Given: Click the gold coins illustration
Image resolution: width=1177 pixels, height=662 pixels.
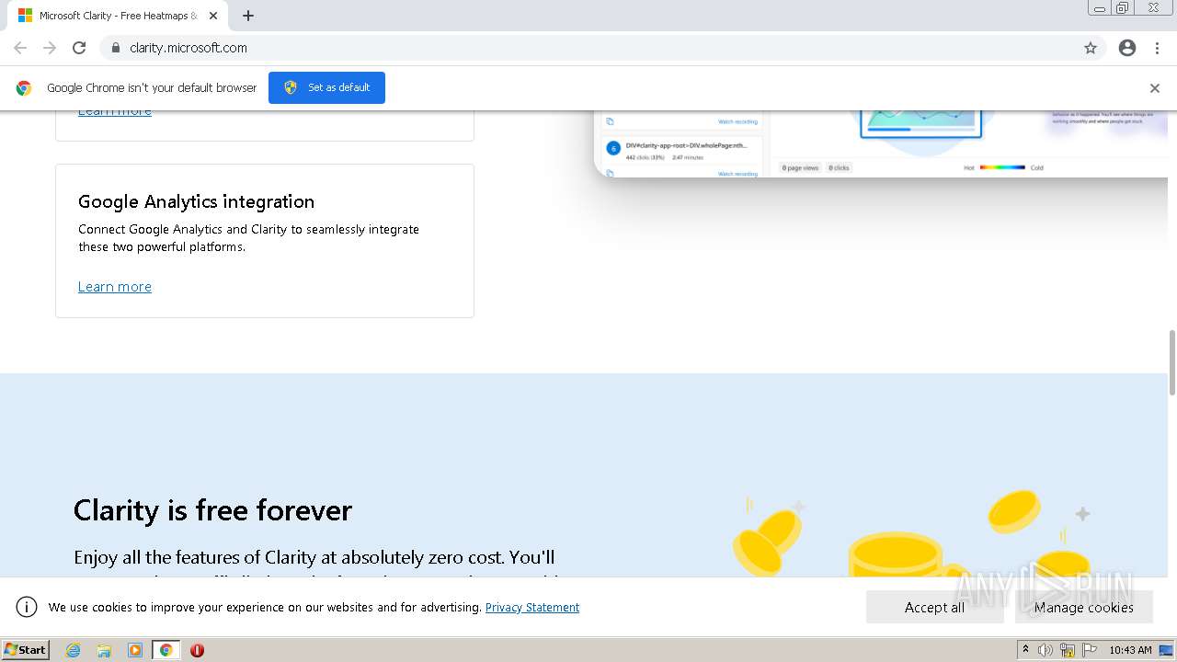Looking at the screenshot, I should (x=912, y=533).
